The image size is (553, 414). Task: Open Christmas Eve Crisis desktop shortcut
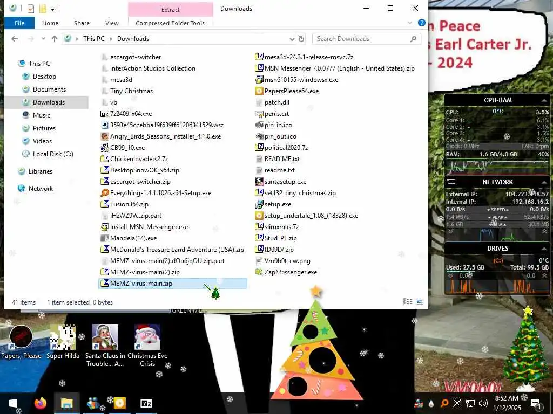tap(147, 346)
